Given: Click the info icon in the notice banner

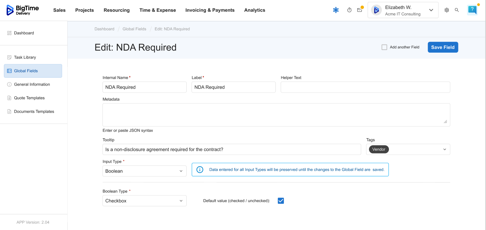Looking at the screenshot, I should [x=200, y=170].
